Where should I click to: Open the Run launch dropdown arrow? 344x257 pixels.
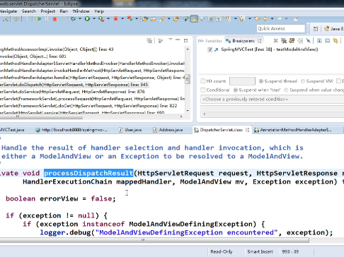click(94, 19)
